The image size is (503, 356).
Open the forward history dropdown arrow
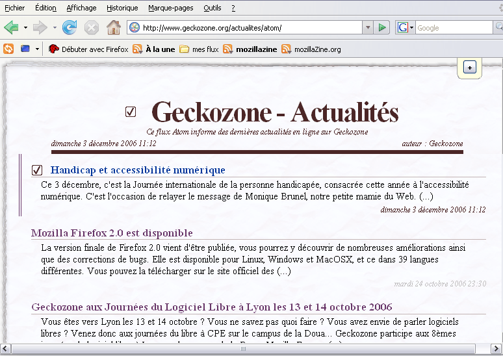(x=55, y=28)
